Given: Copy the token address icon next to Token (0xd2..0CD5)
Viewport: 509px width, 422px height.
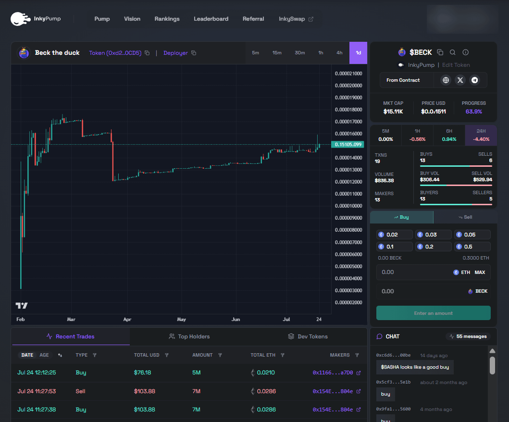Looking at the screenshot, I should tap(147, 53).
